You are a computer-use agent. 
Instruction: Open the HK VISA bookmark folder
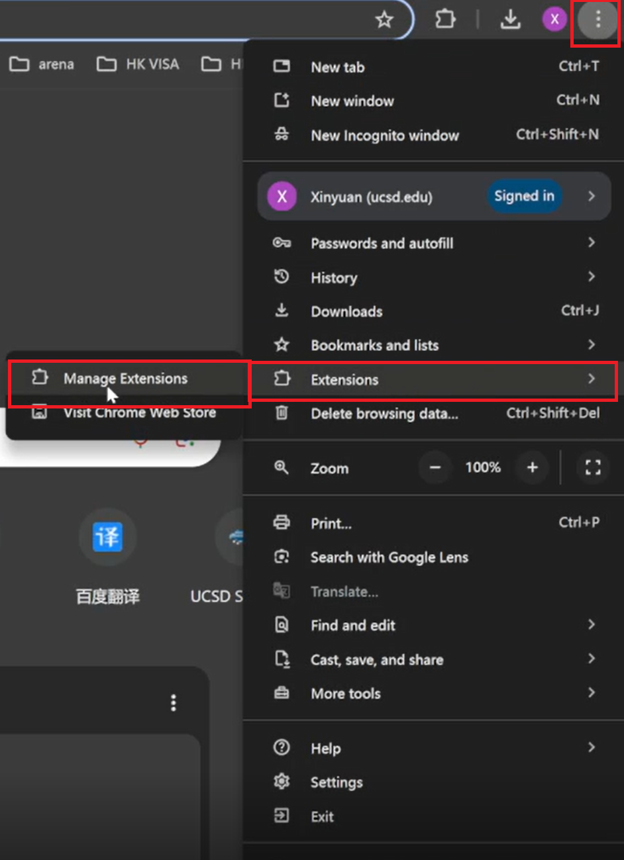click(x=139, y=64)
